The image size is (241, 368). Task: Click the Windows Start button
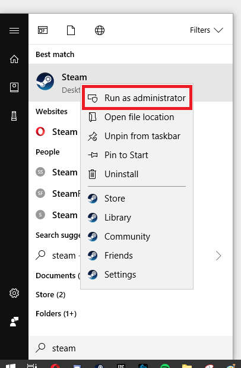[x=11, y=366]
